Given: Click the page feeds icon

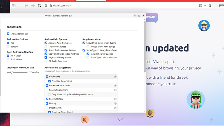Looking at the screenshot, I should tap(200, 5).
